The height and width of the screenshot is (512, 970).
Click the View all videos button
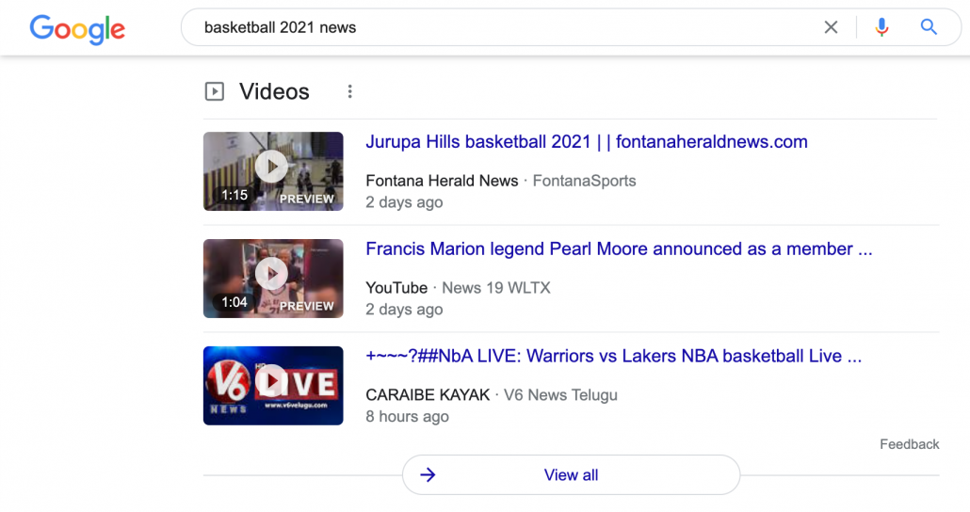click(571, 475)
